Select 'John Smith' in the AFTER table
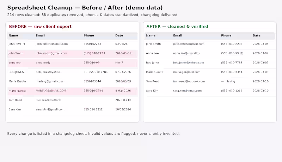282x162 pixels. [x=153, y=44]
